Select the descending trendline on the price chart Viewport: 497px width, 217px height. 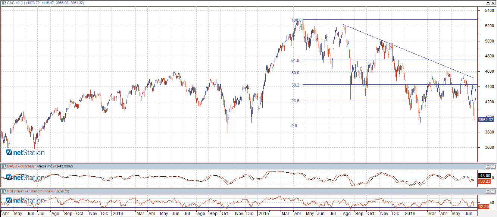pyautogui.click(x=409, y=52)
